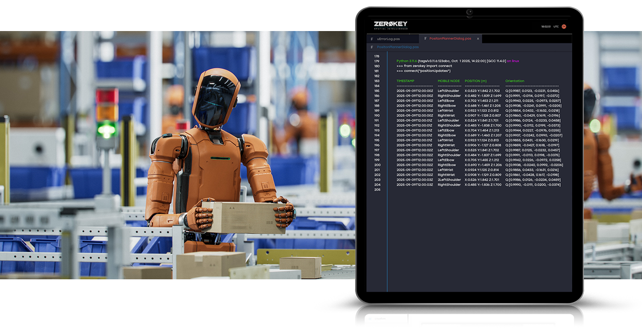Click the POSITION (m) column header
This screenshot has width=642, height=333.
[x=476, y=81]
